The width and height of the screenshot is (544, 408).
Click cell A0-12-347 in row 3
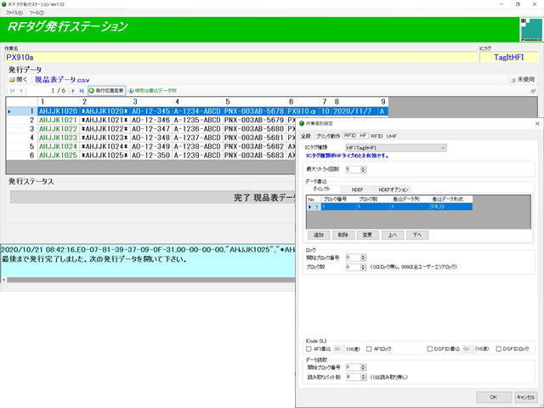[x=151, y=128]
